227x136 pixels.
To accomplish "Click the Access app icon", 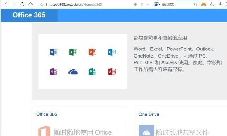I will pyautogui.click(x=112, y=72).
